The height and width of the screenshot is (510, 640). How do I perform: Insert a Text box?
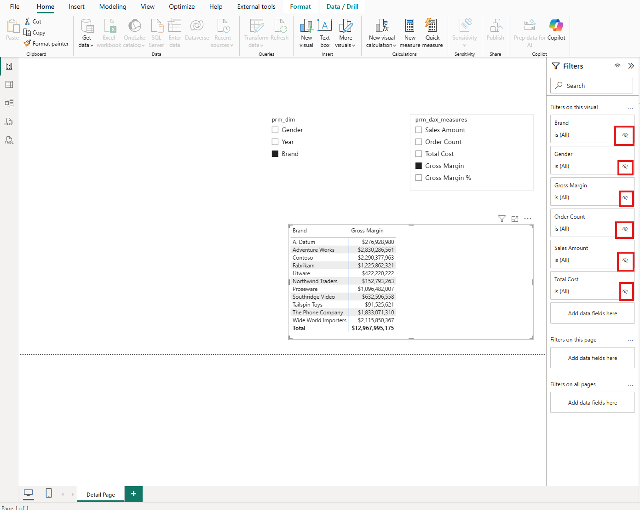325,33
